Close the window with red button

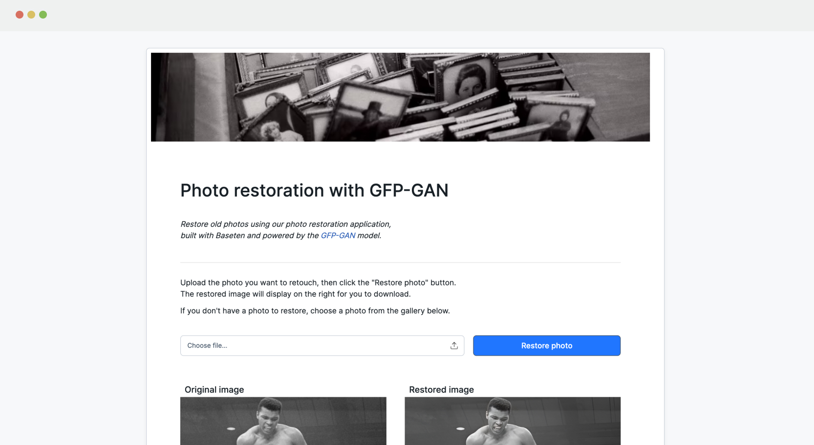pos(20,15)
